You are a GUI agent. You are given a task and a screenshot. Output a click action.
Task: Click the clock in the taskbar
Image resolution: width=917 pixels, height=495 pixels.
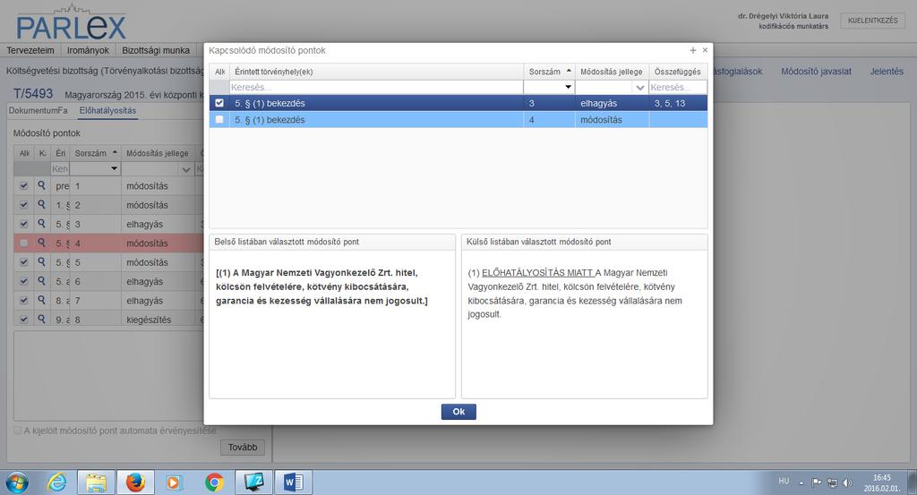coord(882,482)
